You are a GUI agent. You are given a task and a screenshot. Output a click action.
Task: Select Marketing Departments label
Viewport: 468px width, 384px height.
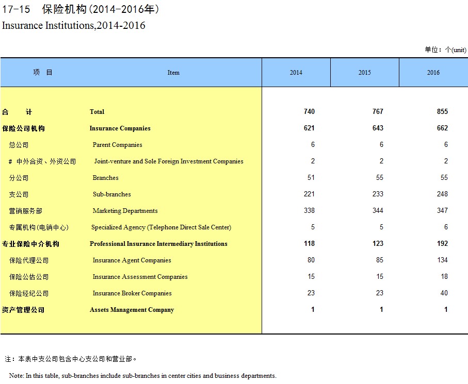[x=125, y=211]
